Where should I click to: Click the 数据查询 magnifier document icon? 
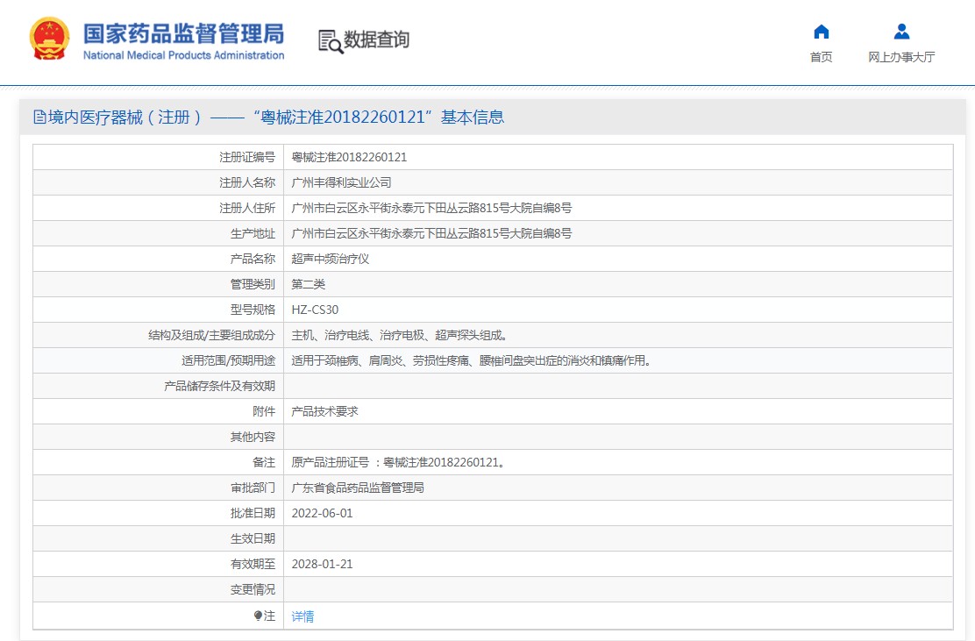tap(331, 41)
